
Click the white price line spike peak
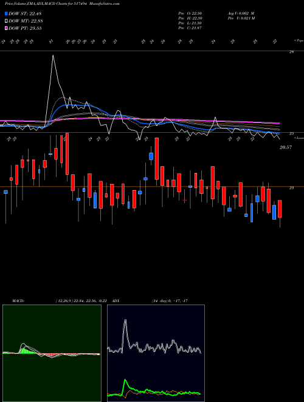tap(53, 55)
